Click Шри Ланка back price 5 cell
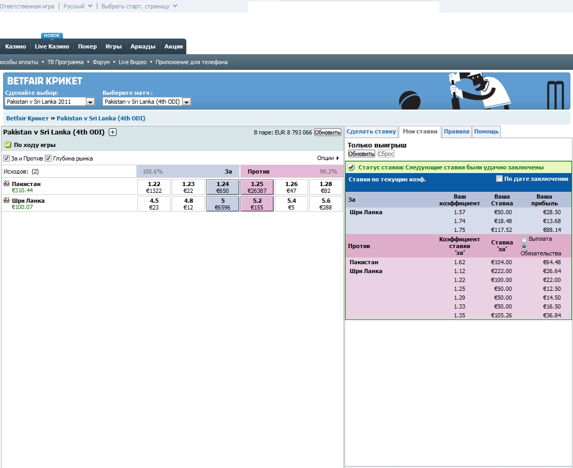The image size is (573, 468). click(x=223, y=204)
